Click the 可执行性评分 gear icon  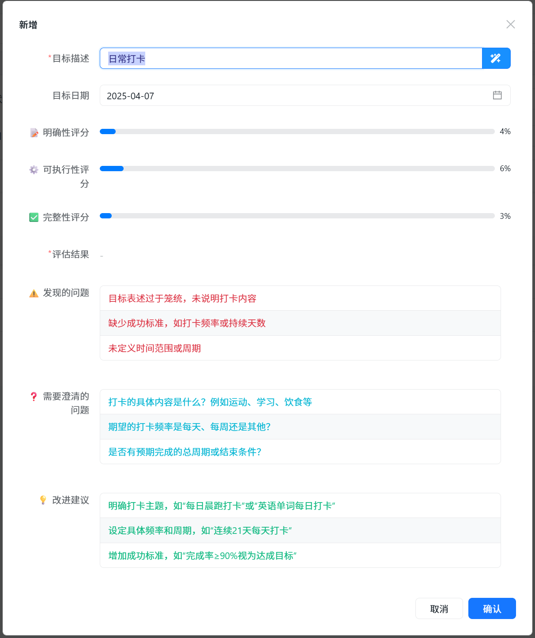coord(34,169)
